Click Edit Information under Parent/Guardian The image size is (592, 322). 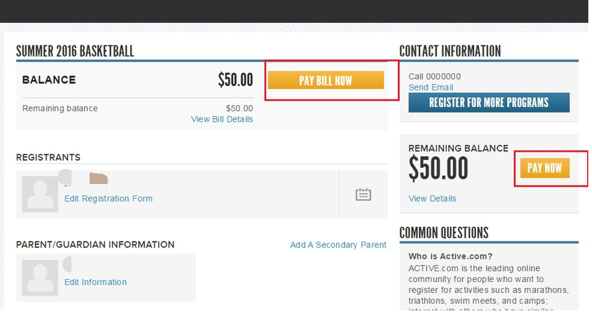point(95,282)
